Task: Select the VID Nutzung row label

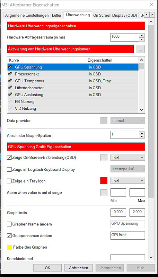Action: 25,108
